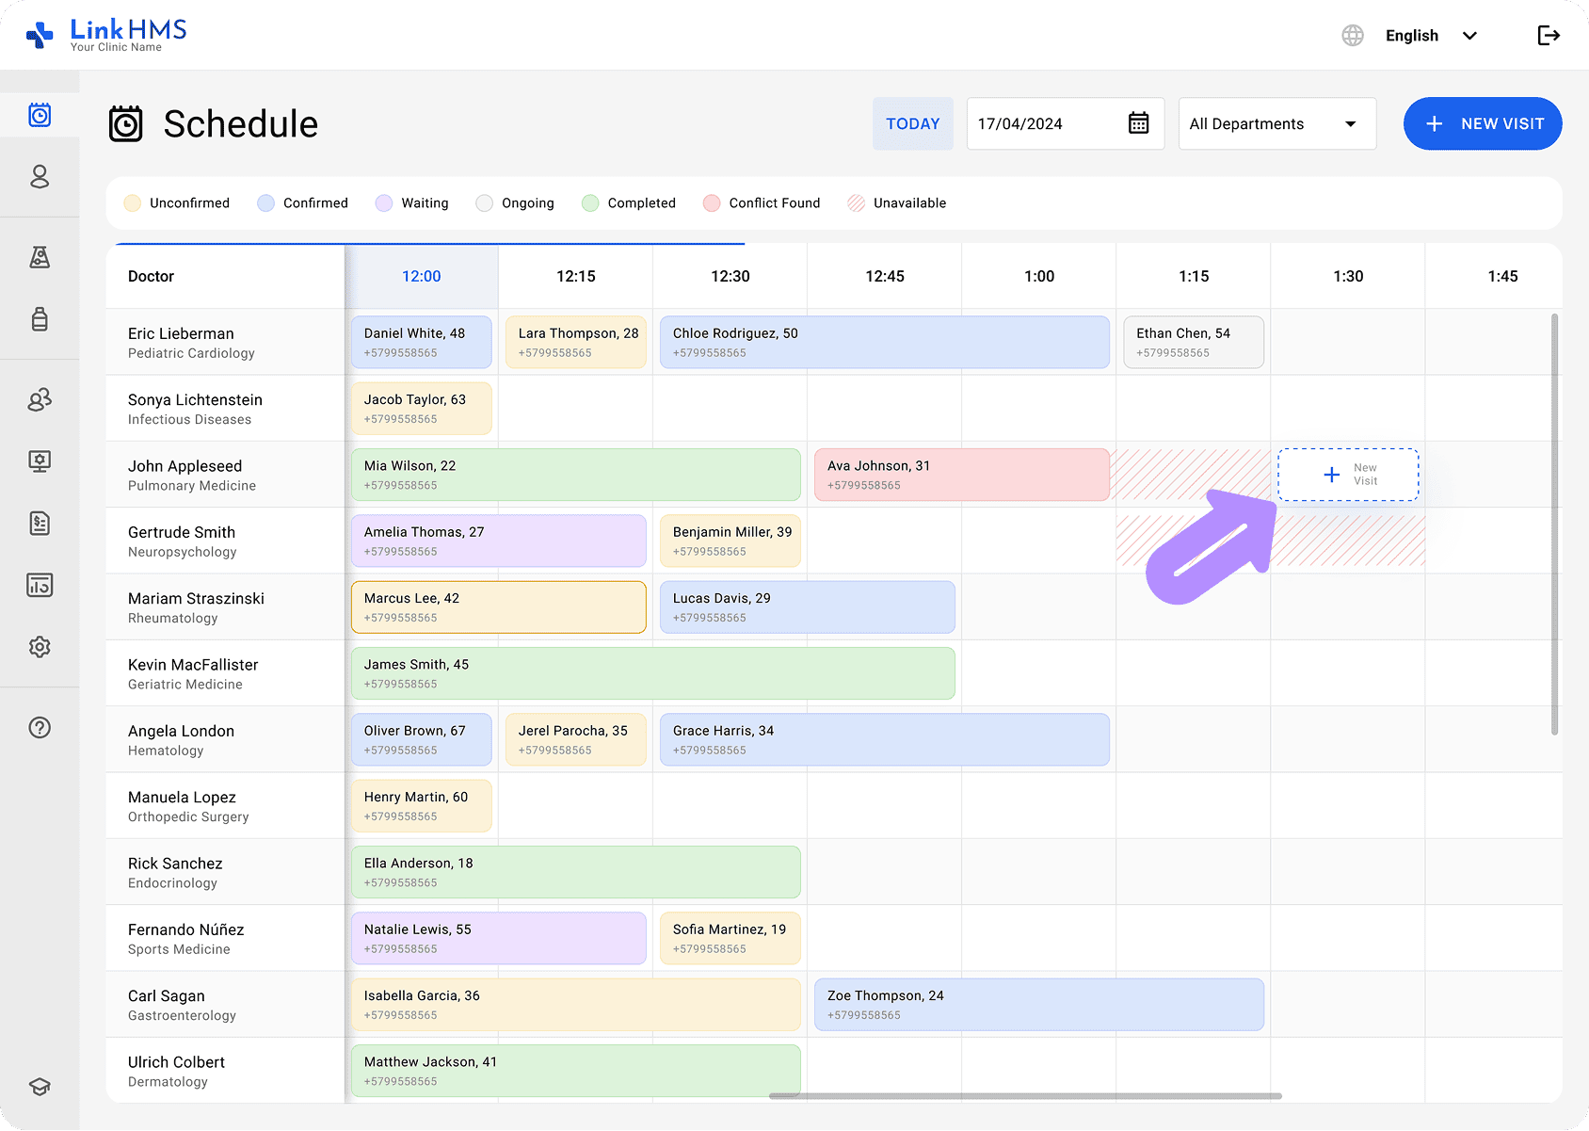Expand the English language selector
The image size is (1589, 1131).
[x=1431, y=35]
